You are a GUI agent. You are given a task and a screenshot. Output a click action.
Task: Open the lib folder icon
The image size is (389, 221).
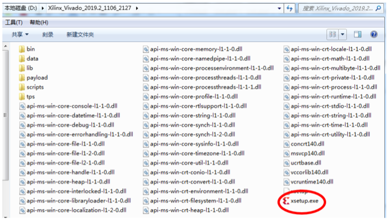pyautogui.click(x=22, y=68)
